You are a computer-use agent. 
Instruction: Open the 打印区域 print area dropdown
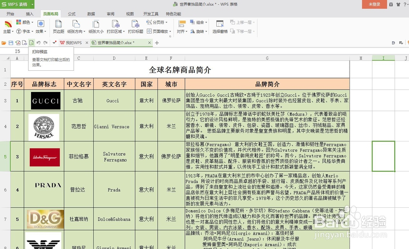click(x=116, y=31)
